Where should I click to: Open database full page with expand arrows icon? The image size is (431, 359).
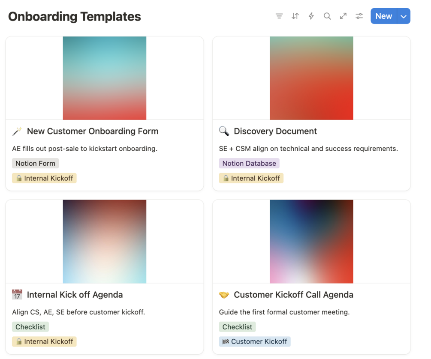pos(343,16)
